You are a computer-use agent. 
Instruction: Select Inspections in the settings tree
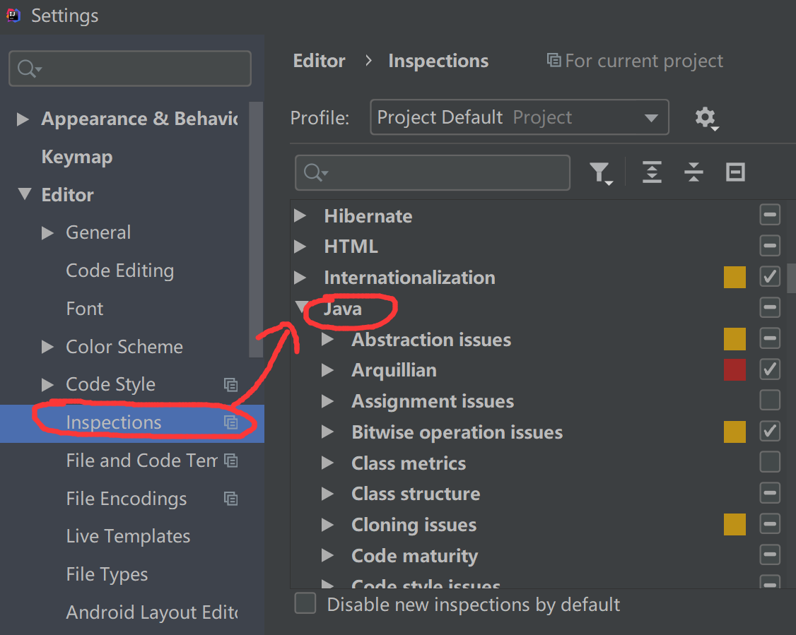click(132, 423)
